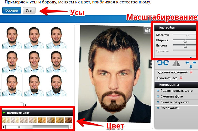
Task: Move beard left with blue arrow
Action: click(187, 62)
